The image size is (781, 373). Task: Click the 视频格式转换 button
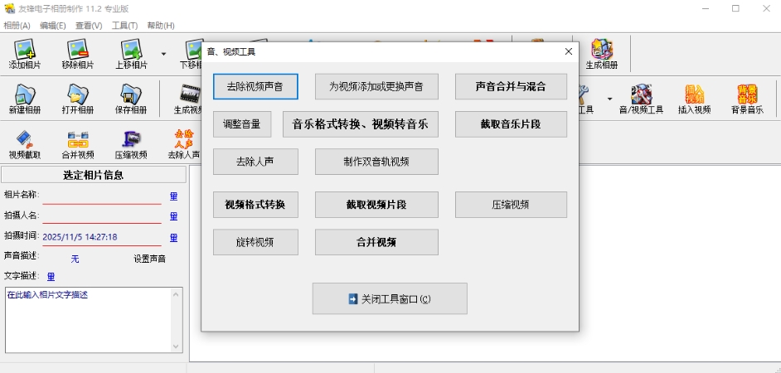(x=255, y=205)
